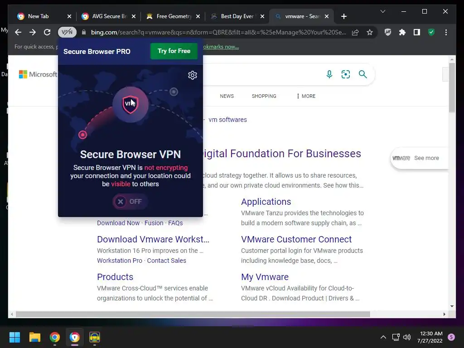Show hidden system tray icons
This screenshot has width=464, height=348.
[x=383, y=337]
